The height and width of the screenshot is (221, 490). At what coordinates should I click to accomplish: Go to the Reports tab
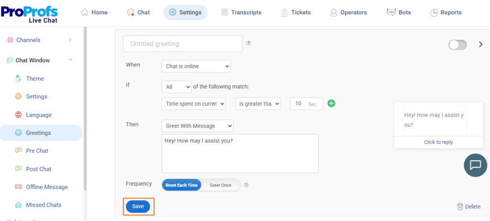click(x=446, y=12)
